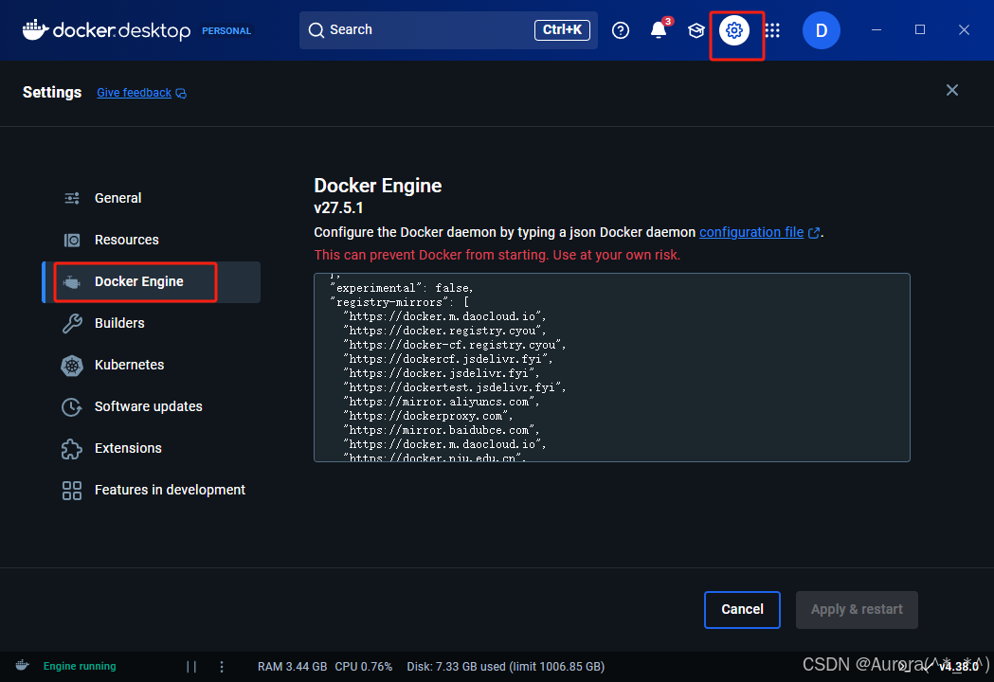Click the Docker Engine icon in sidebar
This screenshot has width=994, height=682.
pos(72,282)
